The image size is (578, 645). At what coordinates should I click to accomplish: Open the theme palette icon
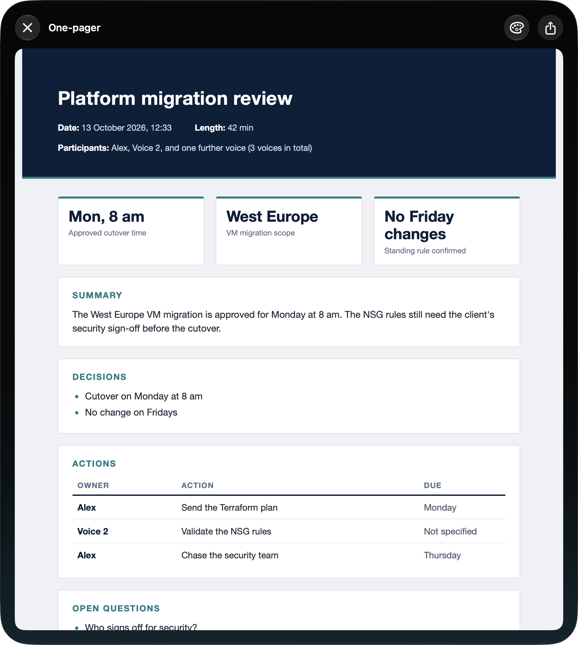(517, 28)
